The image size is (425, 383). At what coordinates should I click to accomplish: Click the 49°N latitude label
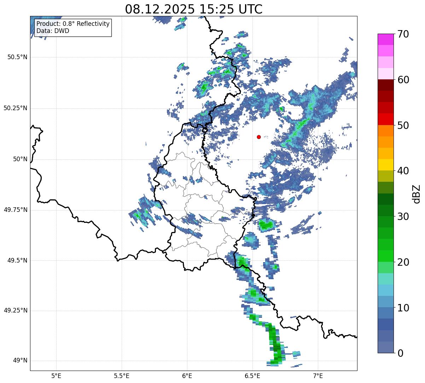coord(20,360)
